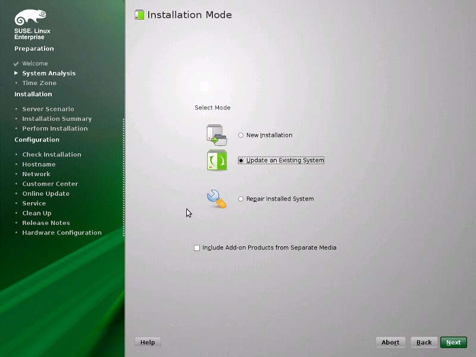
Task: Open the Network configuration step
Action: click(x=36, y=174)
